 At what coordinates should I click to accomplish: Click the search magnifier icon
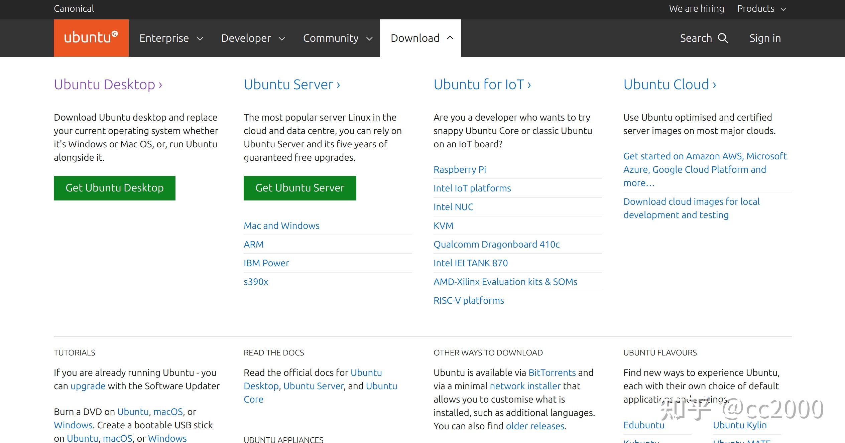723,38
